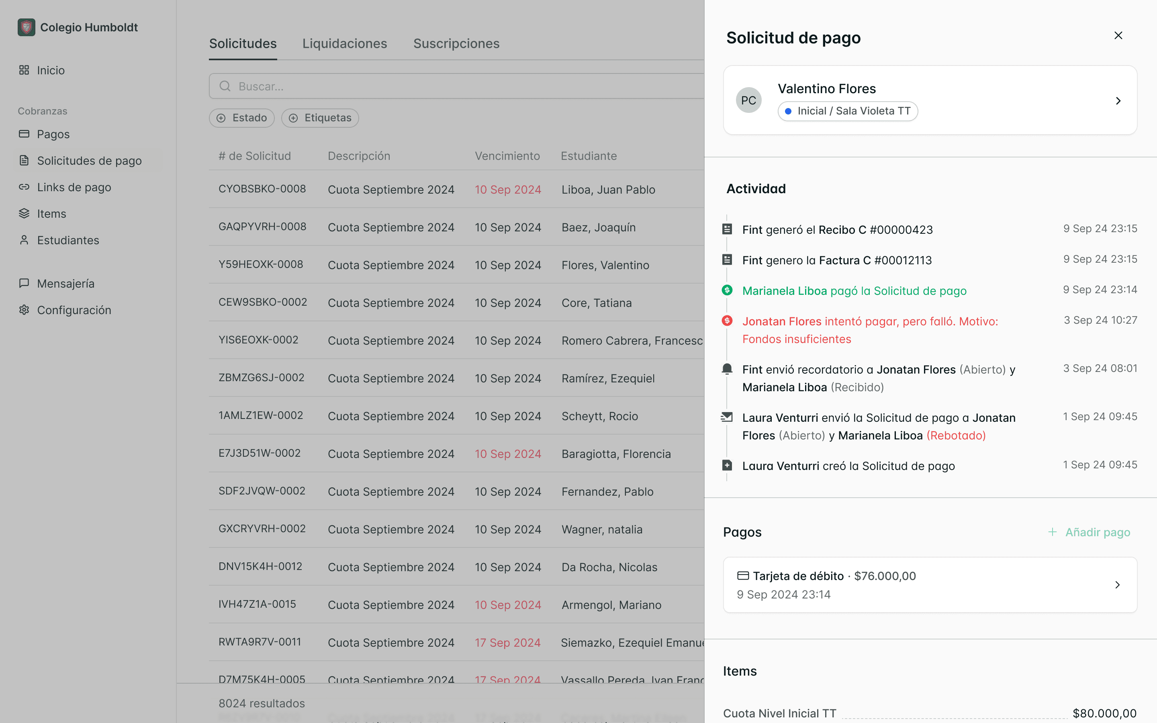Open the Estado filter dropdown
Screen dimensions: 1157x723
(241, 118)
